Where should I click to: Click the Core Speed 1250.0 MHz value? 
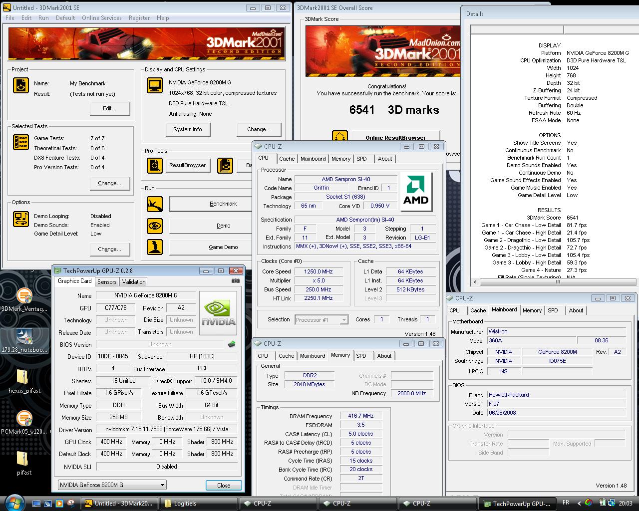coord(318,271)
